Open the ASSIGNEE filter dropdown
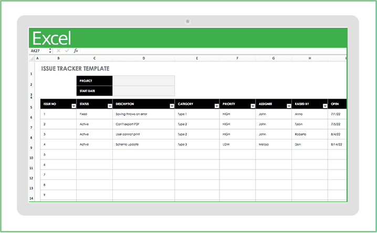The width and height of the screenshot is (377, 233). 289,106
